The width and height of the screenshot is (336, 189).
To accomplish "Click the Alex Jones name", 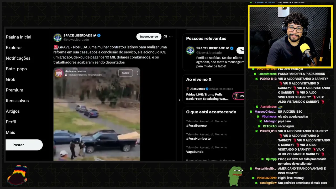I will [197, 89].
